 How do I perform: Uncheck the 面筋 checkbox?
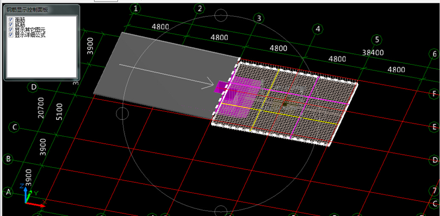tap(11, 20)
